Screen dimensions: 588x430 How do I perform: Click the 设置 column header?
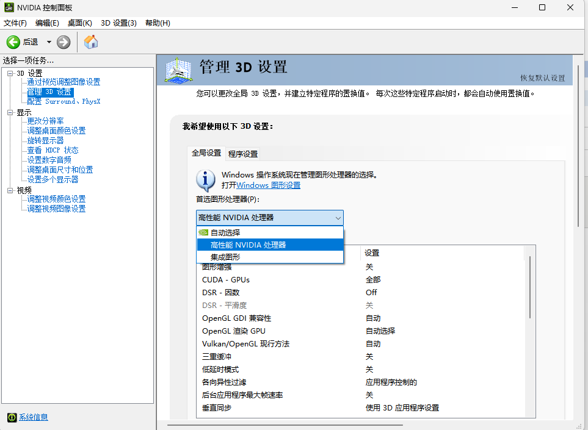(442, 253)
